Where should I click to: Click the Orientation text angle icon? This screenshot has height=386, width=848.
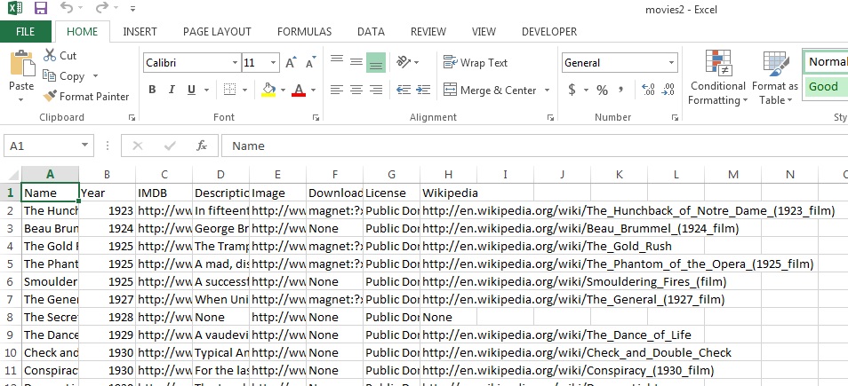(x=404, y=62)
